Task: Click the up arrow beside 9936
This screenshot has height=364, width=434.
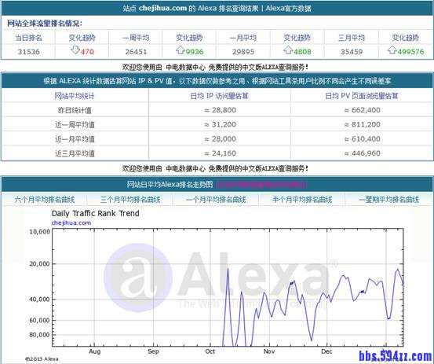Action: 181,50
